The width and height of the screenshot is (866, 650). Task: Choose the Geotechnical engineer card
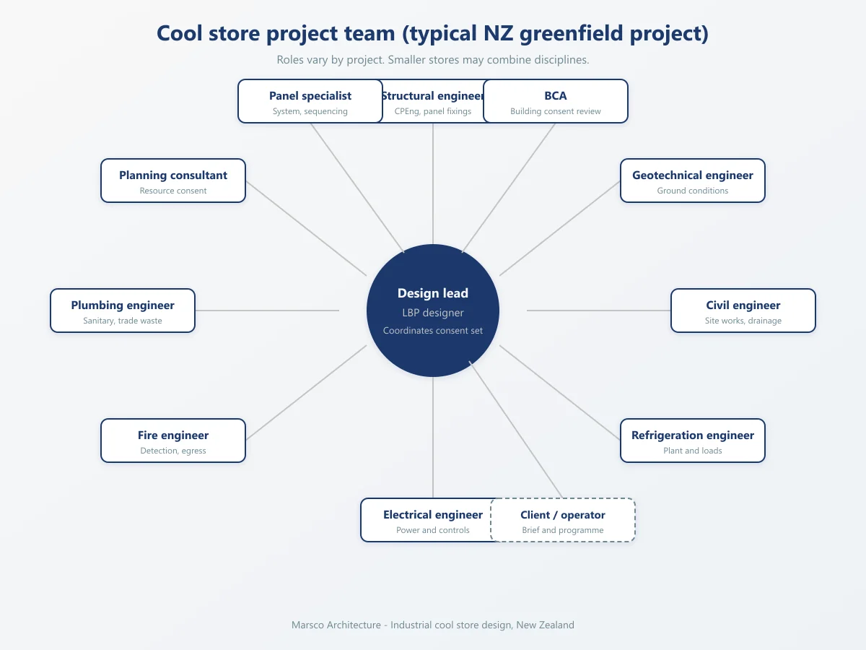tap(693, 181)
